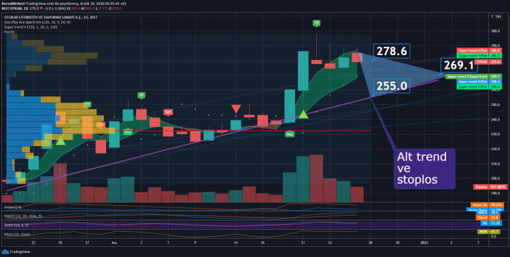Viewport: 510px width, 257px height.
Task: Click the TradingView cloud logo icon
Action: point(5,252)
